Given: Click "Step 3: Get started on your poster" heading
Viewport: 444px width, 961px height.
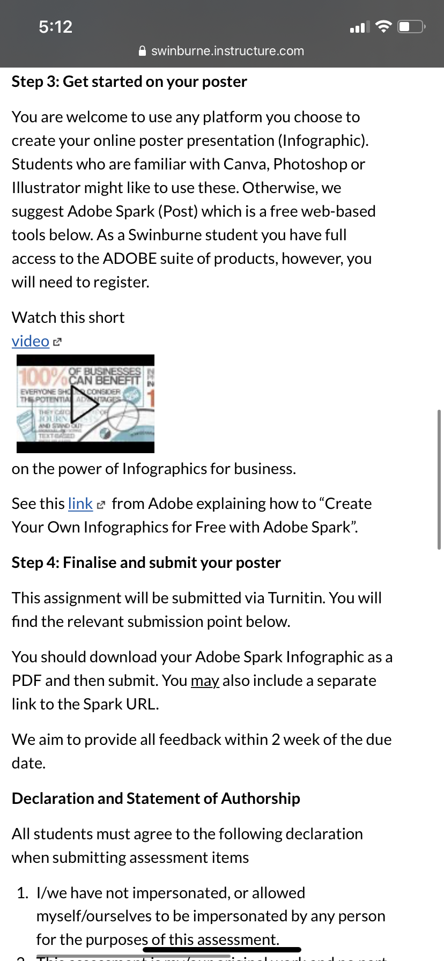Looking at the screenshot, I should pos(129,82).
